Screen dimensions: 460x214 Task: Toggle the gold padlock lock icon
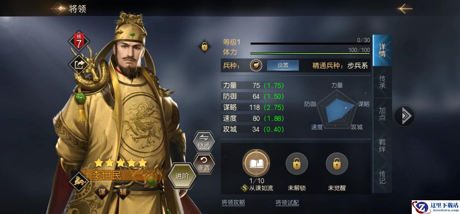(x=204, y=47)
